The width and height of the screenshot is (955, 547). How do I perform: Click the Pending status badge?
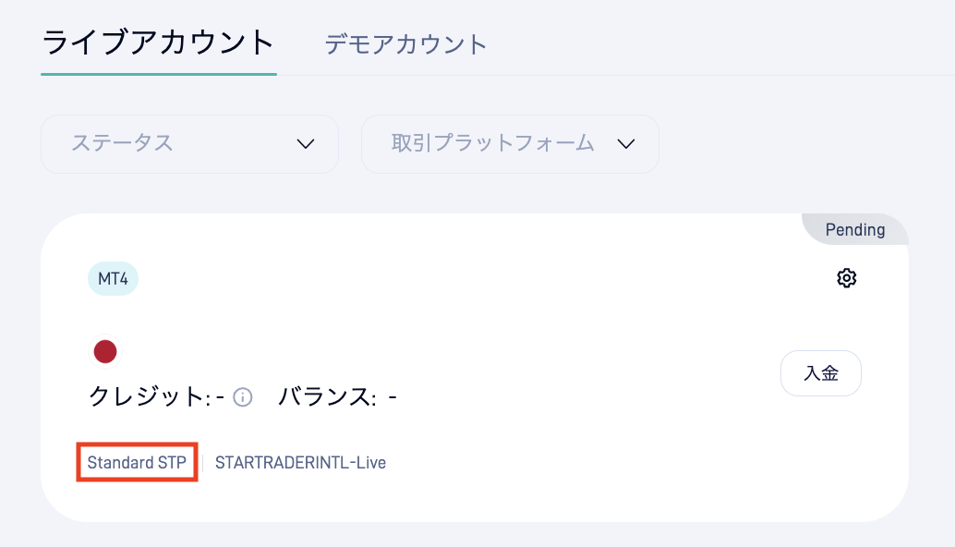point(855,230)
